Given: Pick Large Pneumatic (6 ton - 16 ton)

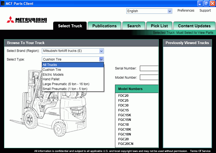Looking at the screenshot, I should pyautogui.click(x=73, y=84).
